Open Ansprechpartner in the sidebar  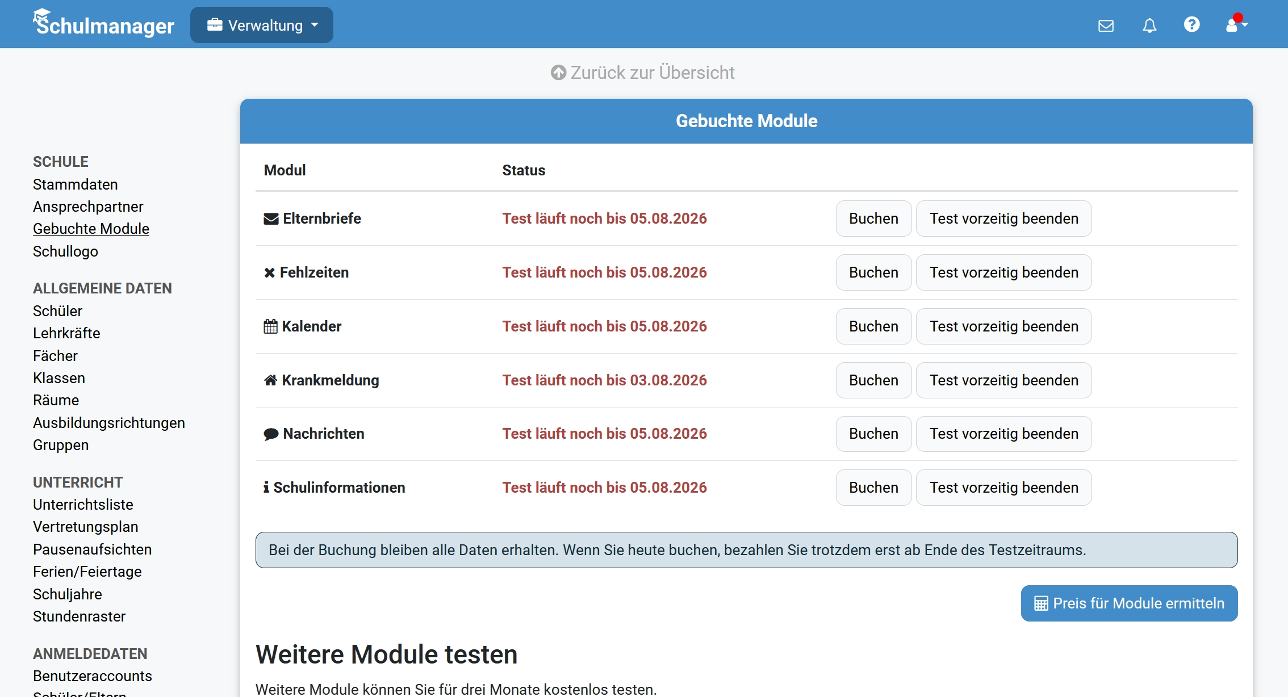(88, 207)
